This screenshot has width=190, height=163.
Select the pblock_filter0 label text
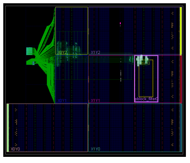[146, 99]
